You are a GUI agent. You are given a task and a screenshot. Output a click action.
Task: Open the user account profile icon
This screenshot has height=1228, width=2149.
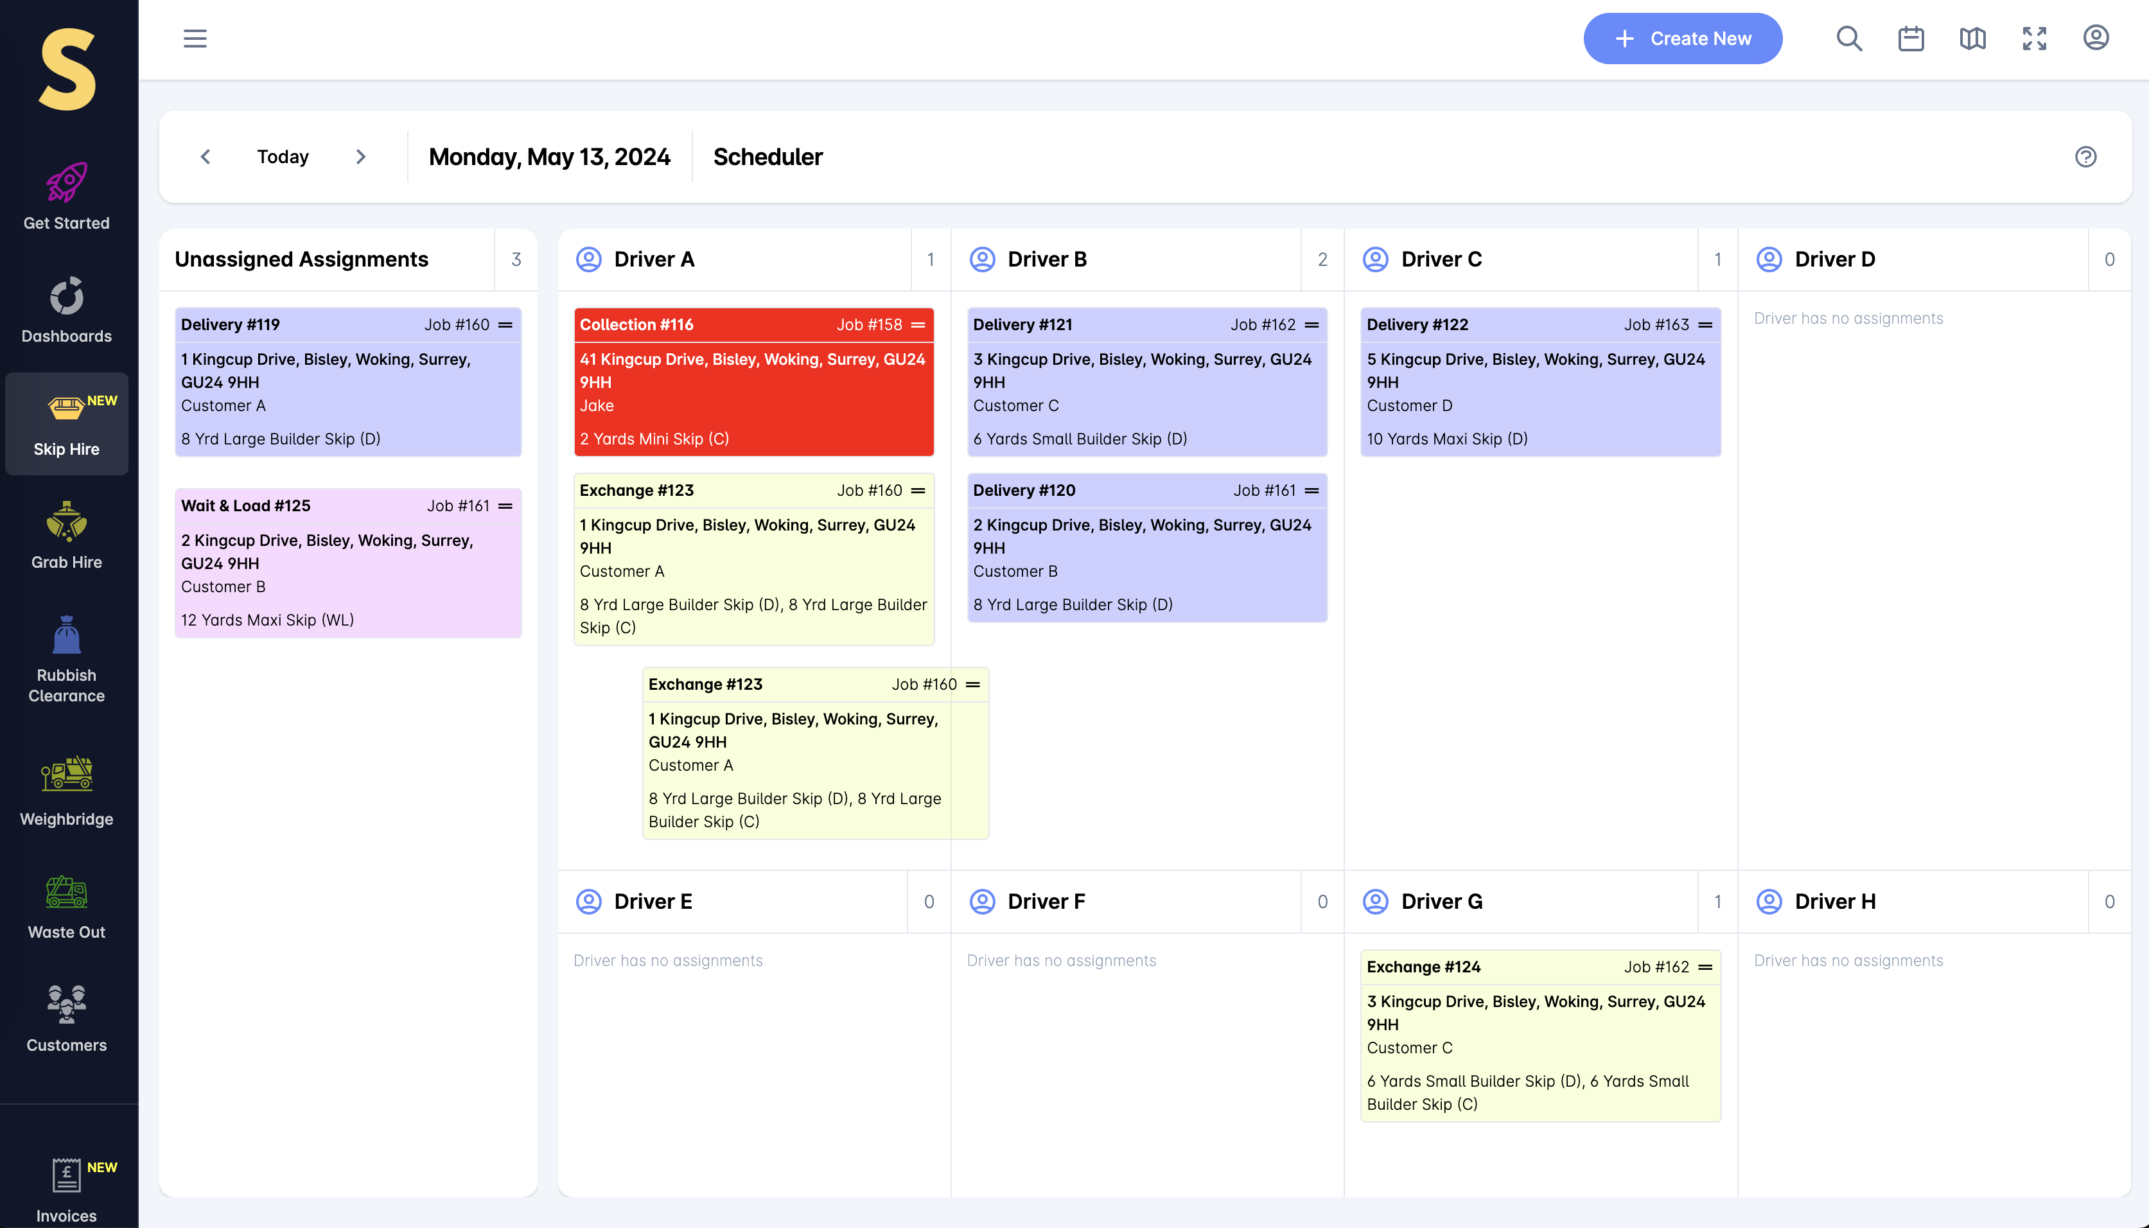click(2095, 38)
